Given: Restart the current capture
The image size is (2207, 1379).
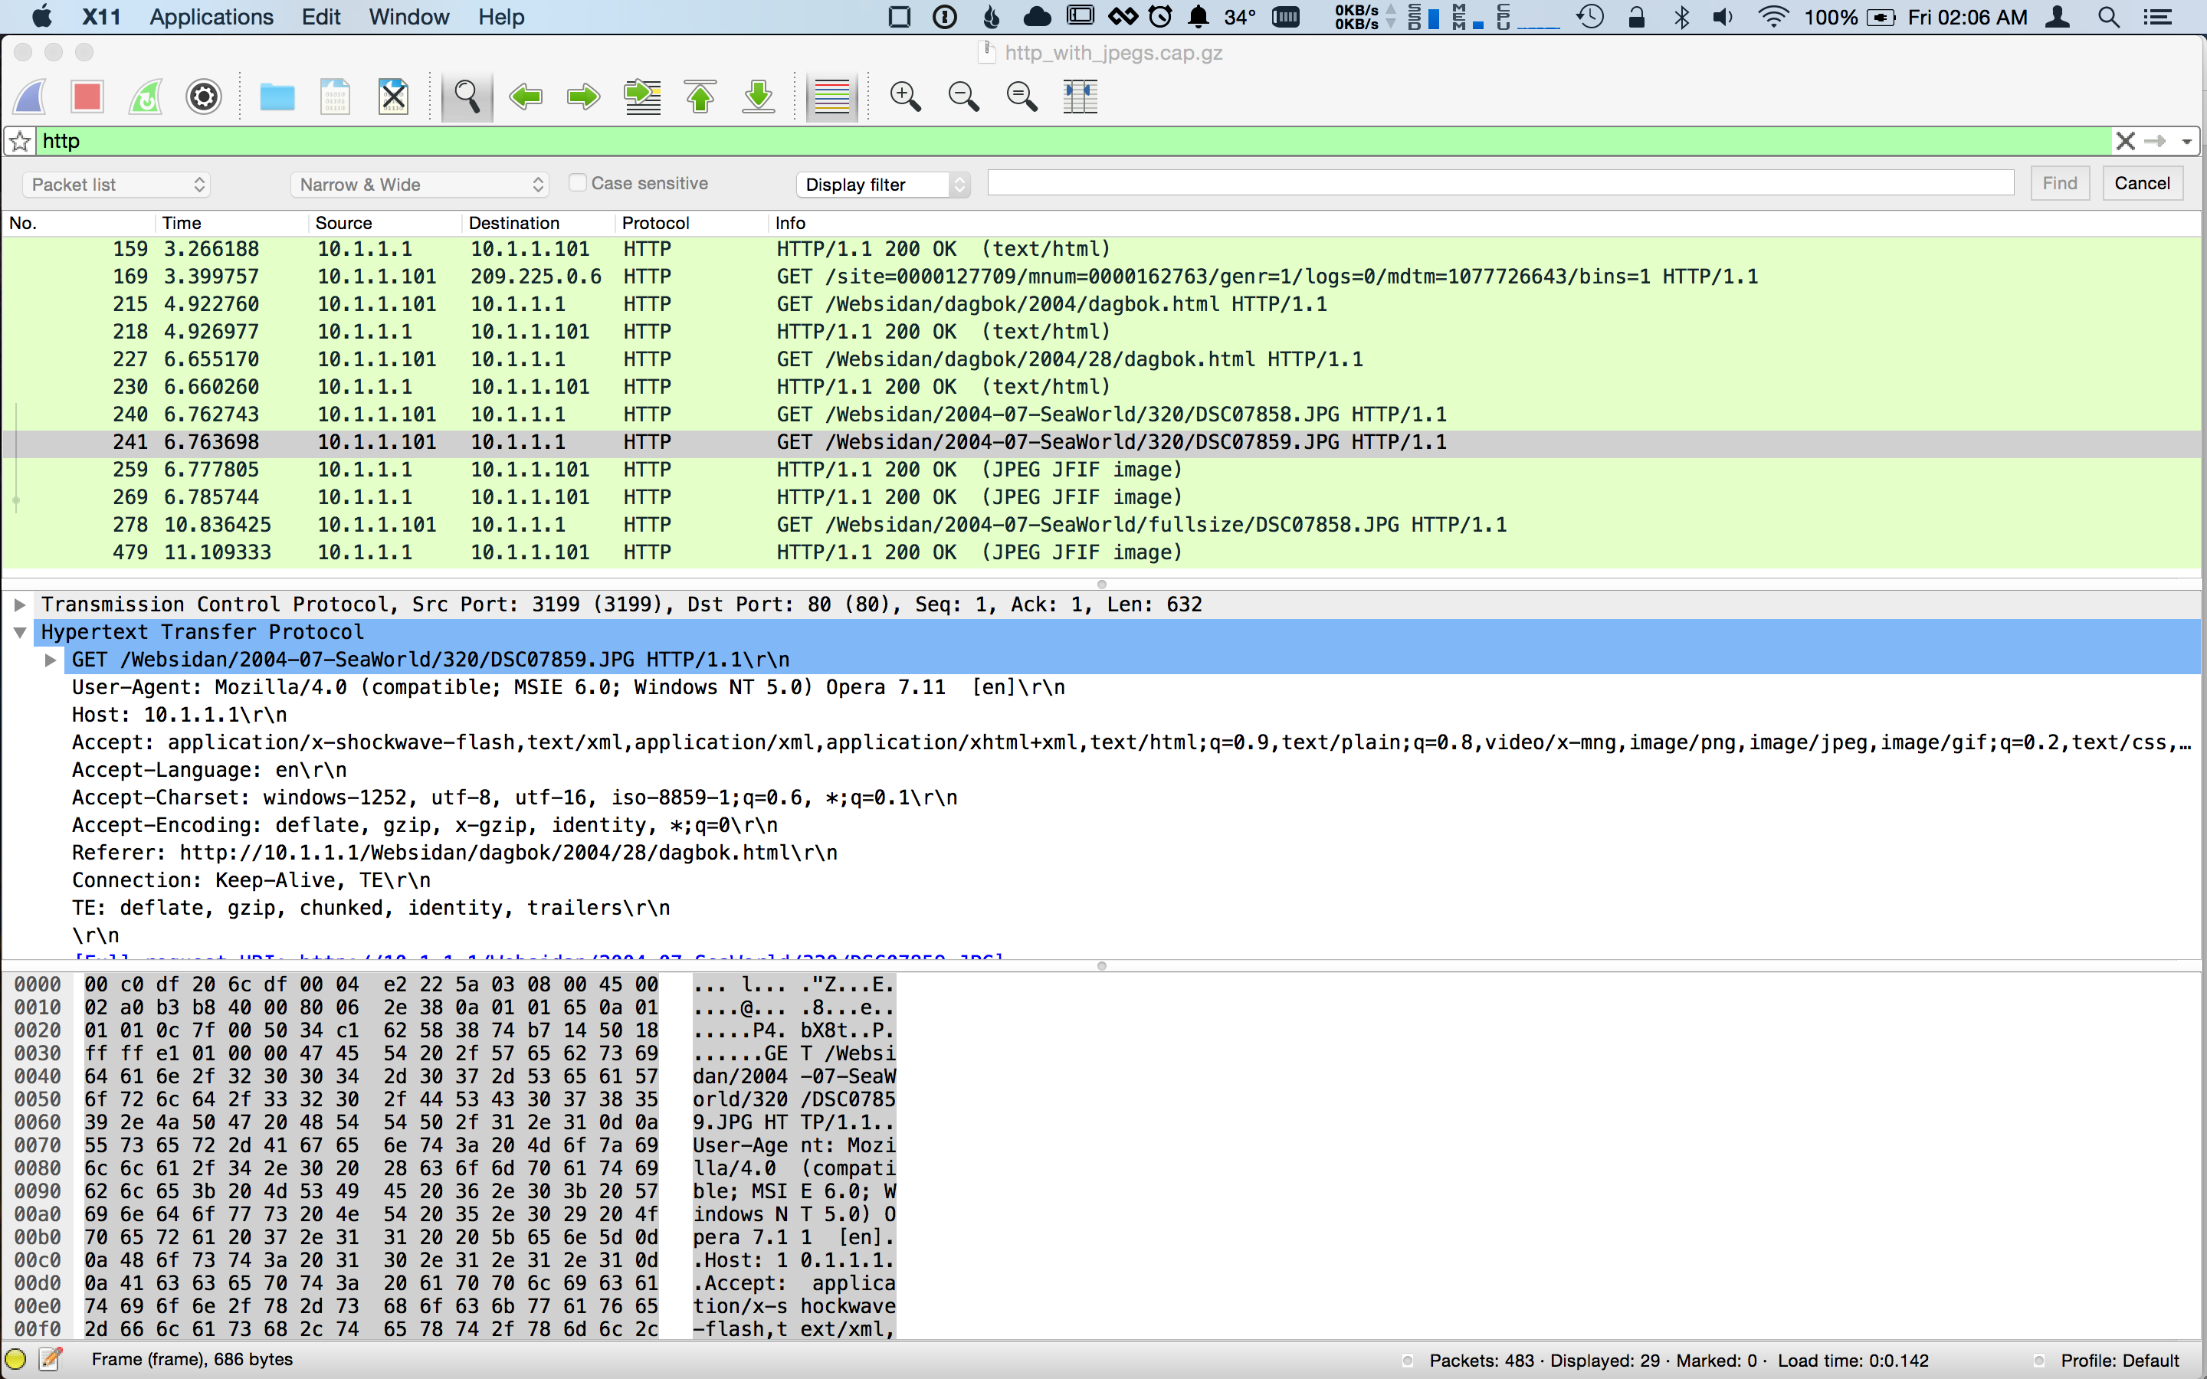Looking at the screenshot, I should pos(146,97).
